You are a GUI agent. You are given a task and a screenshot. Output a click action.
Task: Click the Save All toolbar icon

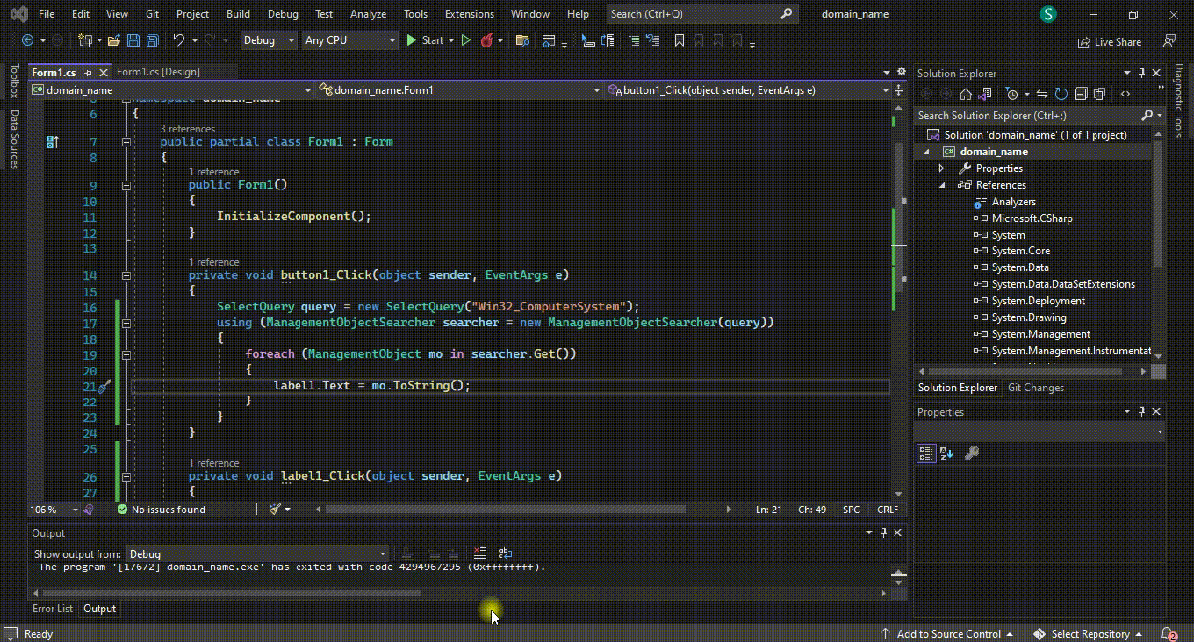[x=153, y=41]
